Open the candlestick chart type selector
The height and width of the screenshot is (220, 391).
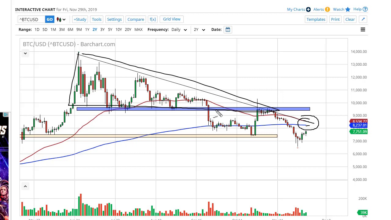(61, 19)
